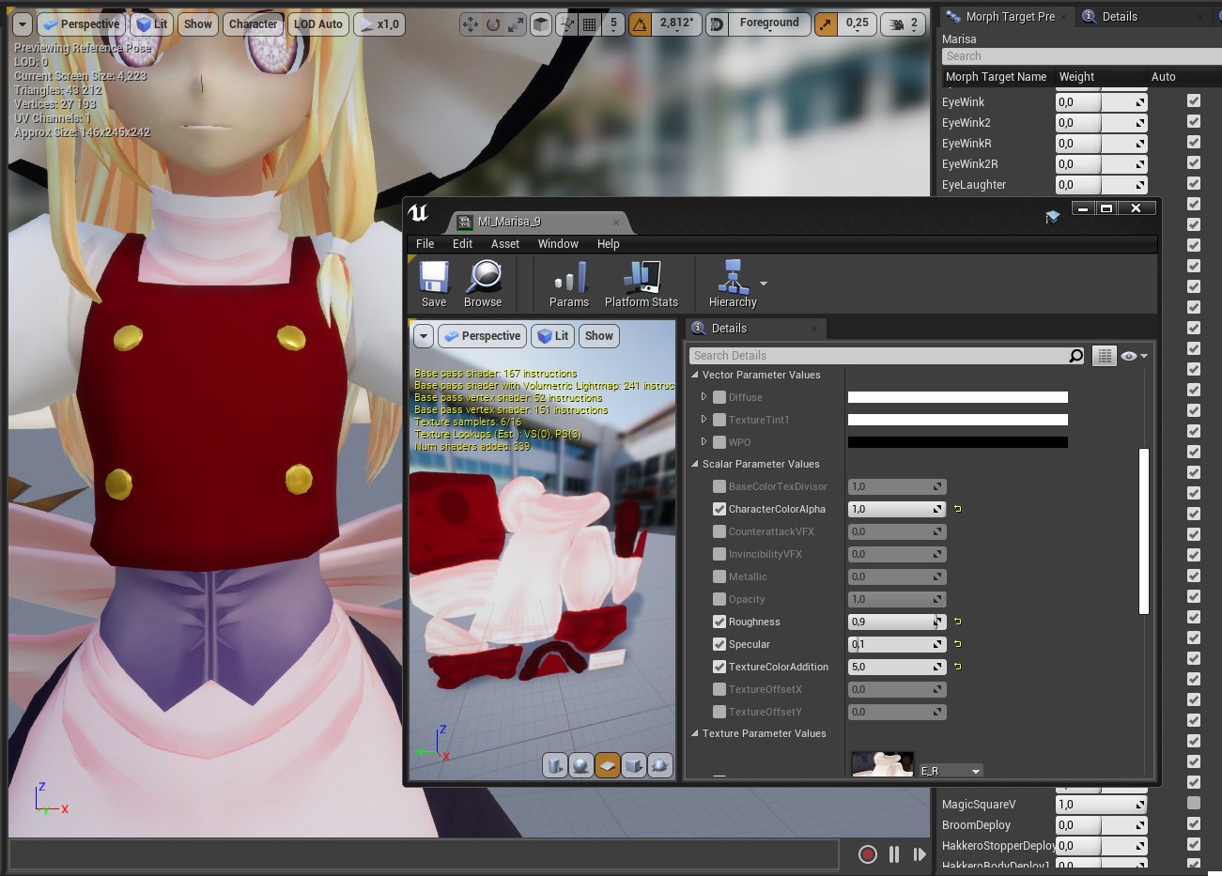This screenshot has height=876, width=1222.
Task: Open the E_R texture parameter dropdown
Action: (951, 770)
